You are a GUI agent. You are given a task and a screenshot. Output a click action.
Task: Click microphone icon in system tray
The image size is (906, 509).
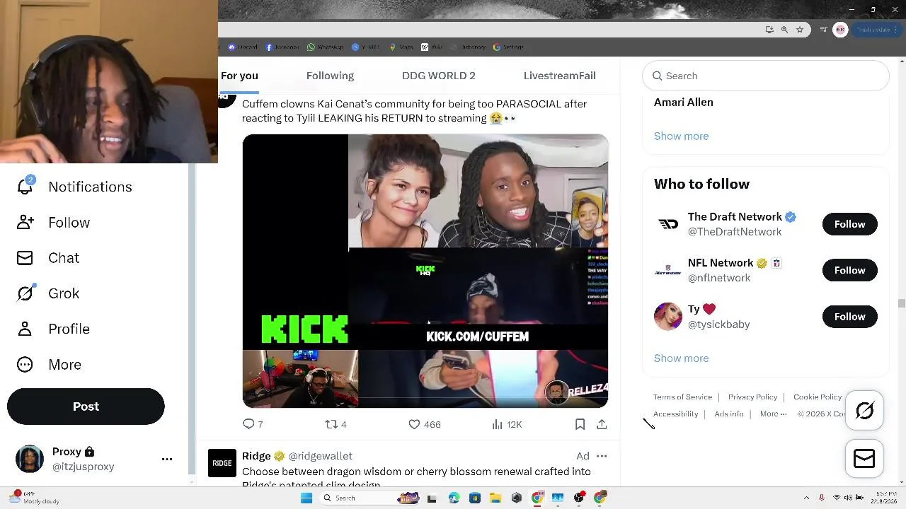[821, 498]
